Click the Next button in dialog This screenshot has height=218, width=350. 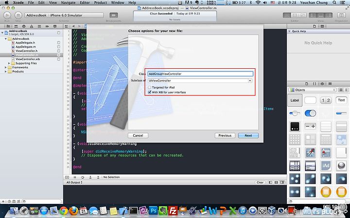coord(248,135)
